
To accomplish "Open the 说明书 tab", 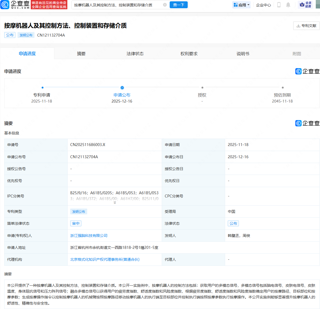I will pos(243,54).
